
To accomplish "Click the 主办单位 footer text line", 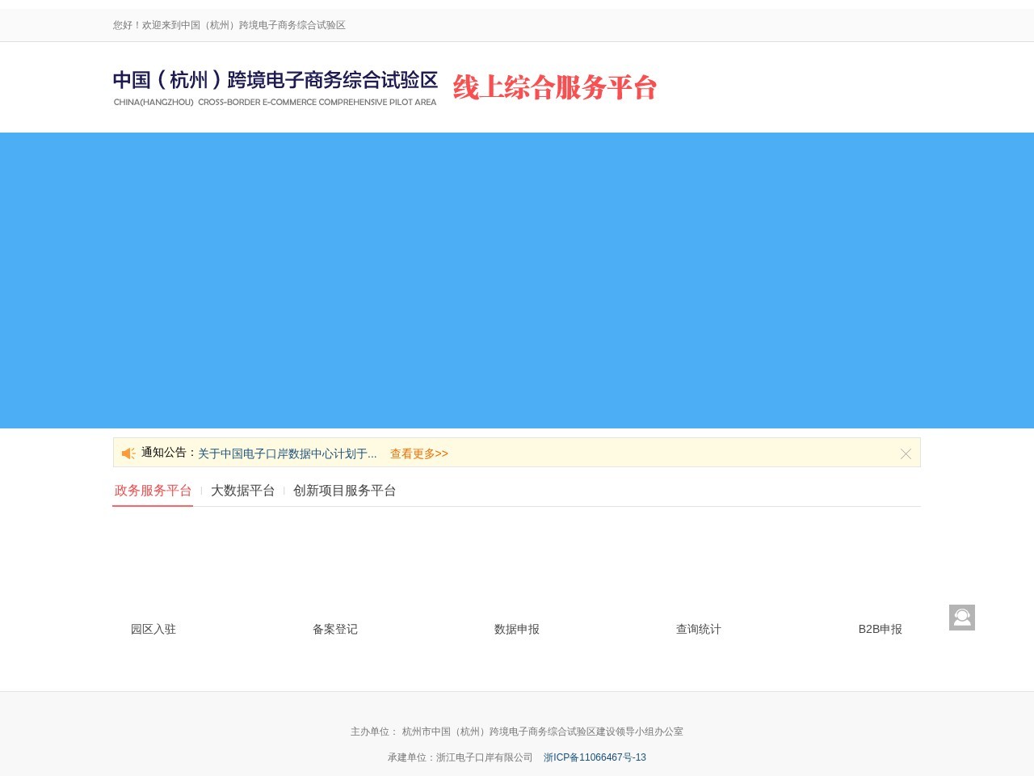I will pyautogui.click(x=517, y=732).
